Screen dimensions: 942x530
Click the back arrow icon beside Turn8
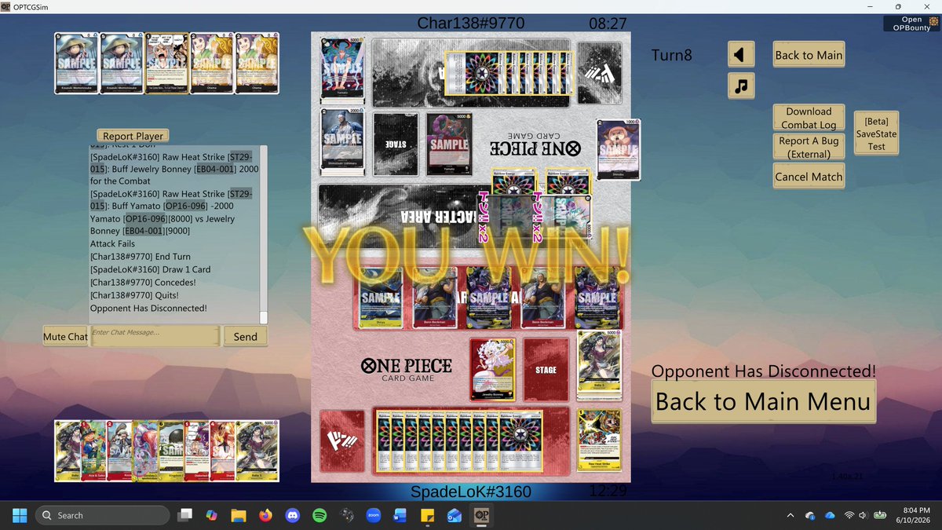click(741, 55)
